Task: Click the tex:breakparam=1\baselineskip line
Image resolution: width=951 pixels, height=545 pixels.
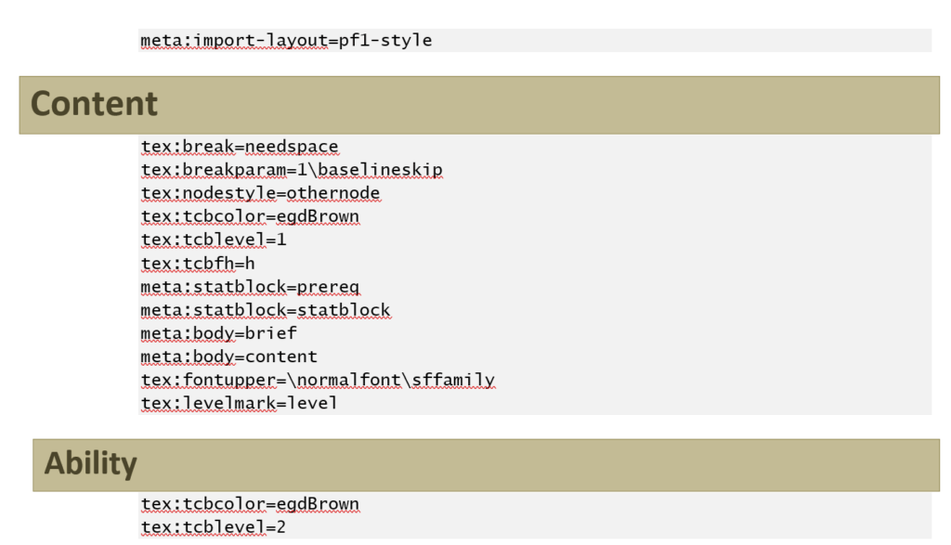Action: [x=292, y=170]
